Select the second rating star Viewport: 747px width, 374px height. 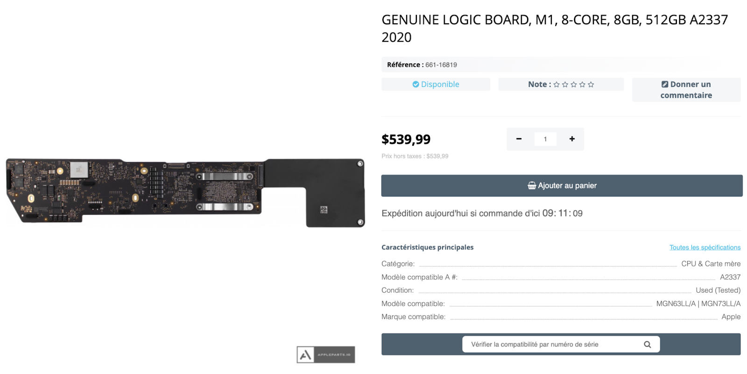pyautogui.click(x=565, y=85)
